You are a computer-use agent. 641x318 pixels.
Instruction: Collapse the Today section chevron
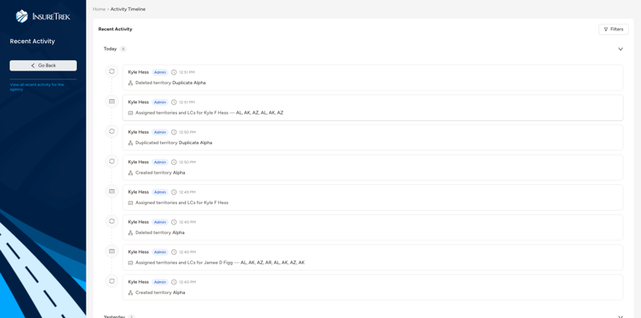(x=620, y=49)
